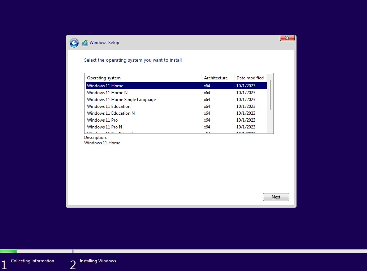Click 10/1/2023 date in Education row

(246, 106)
